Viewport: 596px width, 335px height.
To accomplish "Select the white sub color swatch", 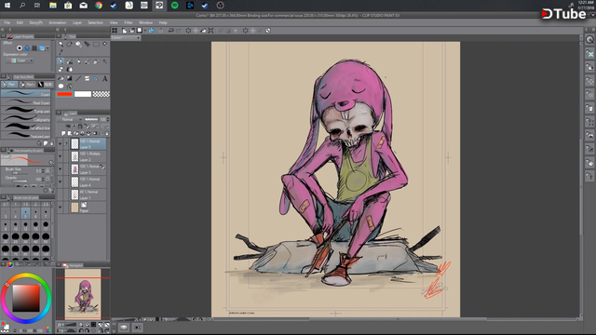I will click(x=83, y=94).
